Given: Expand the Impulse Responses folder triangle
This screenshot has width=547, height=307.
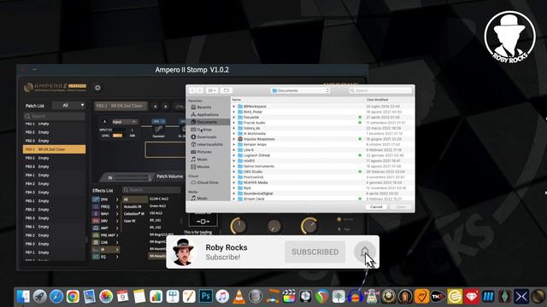Looking at the screenshot, I should tap(234, 139).
